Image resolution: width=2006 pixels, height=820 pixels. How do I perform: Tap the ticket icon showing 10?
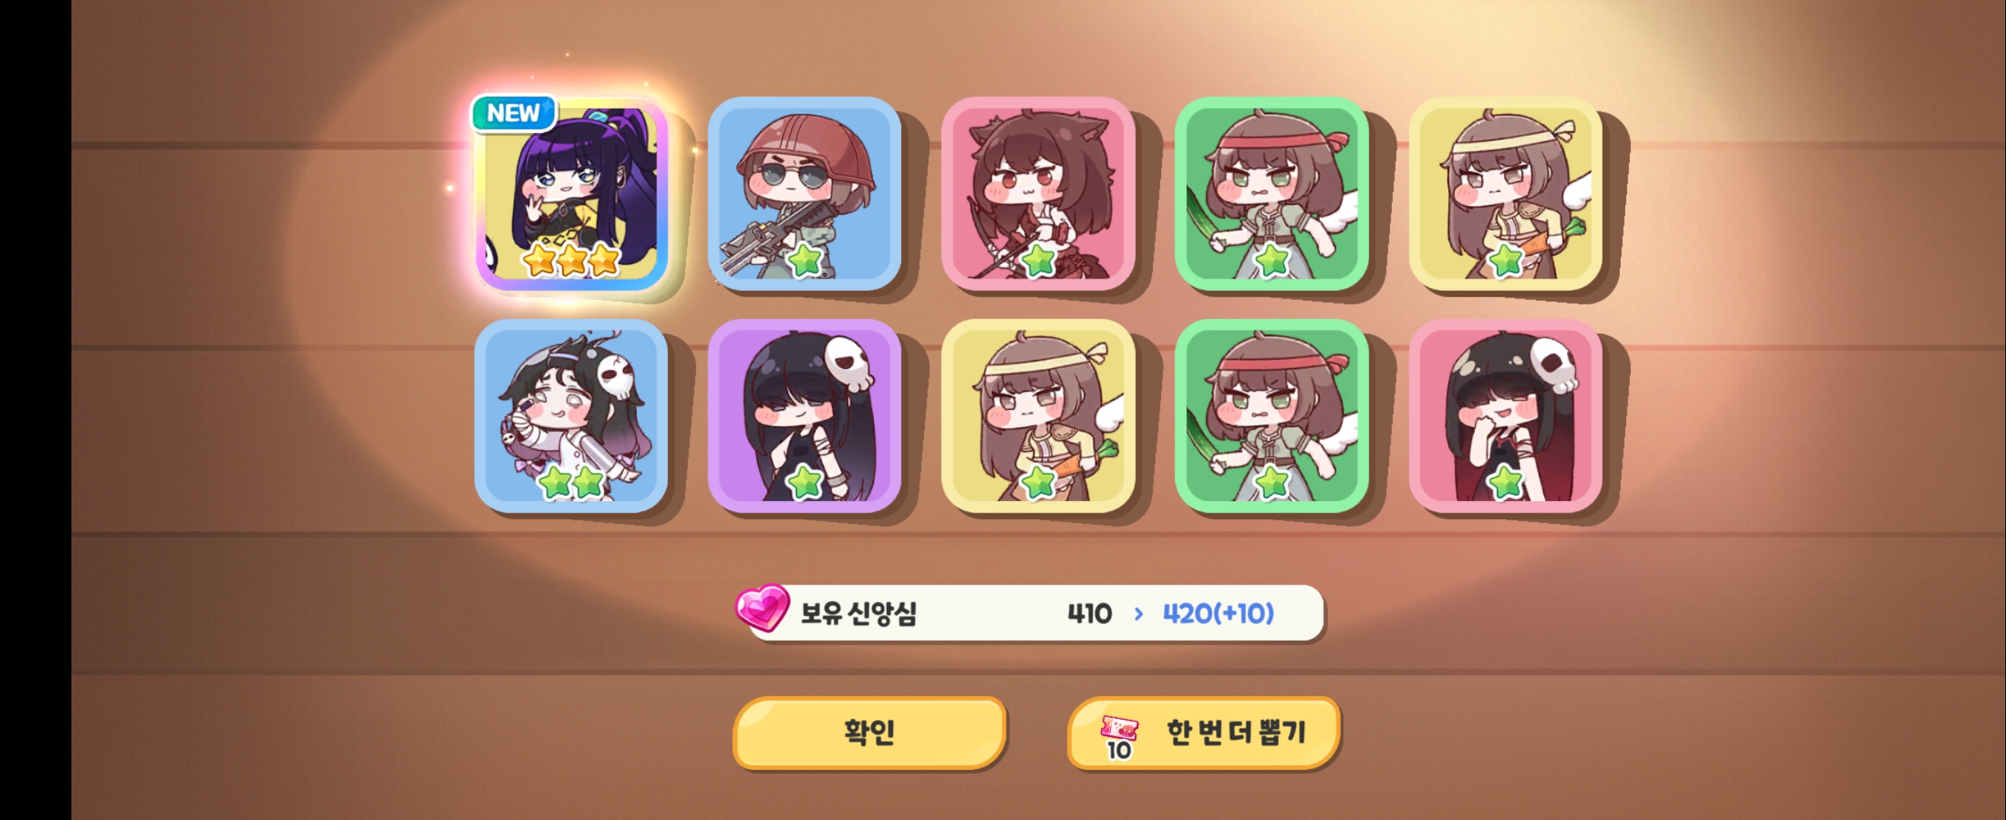[x=1119, y=737]
